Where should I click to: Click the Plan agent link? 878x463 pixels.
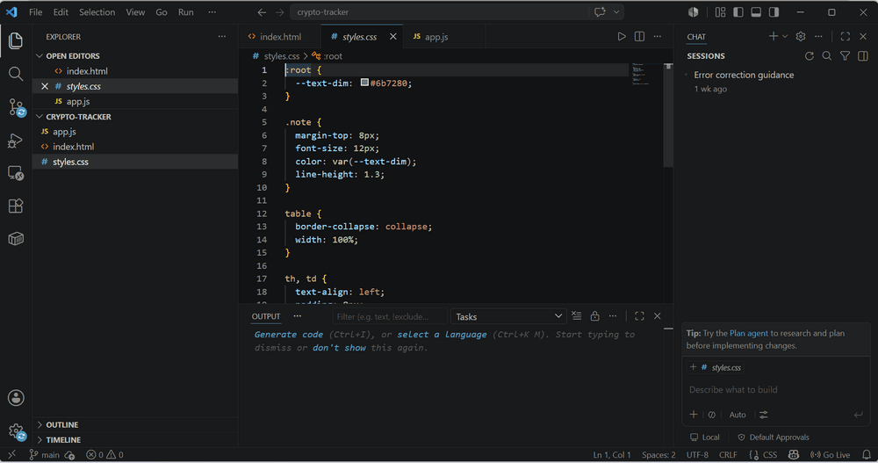pyautogui.click(x=749, y=333)
